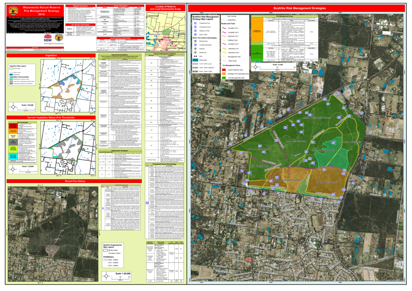Viewport: 412px width, 291px height.
Task: Click the Important Cat 9 trail symbol
Action: tap(225, 53)
